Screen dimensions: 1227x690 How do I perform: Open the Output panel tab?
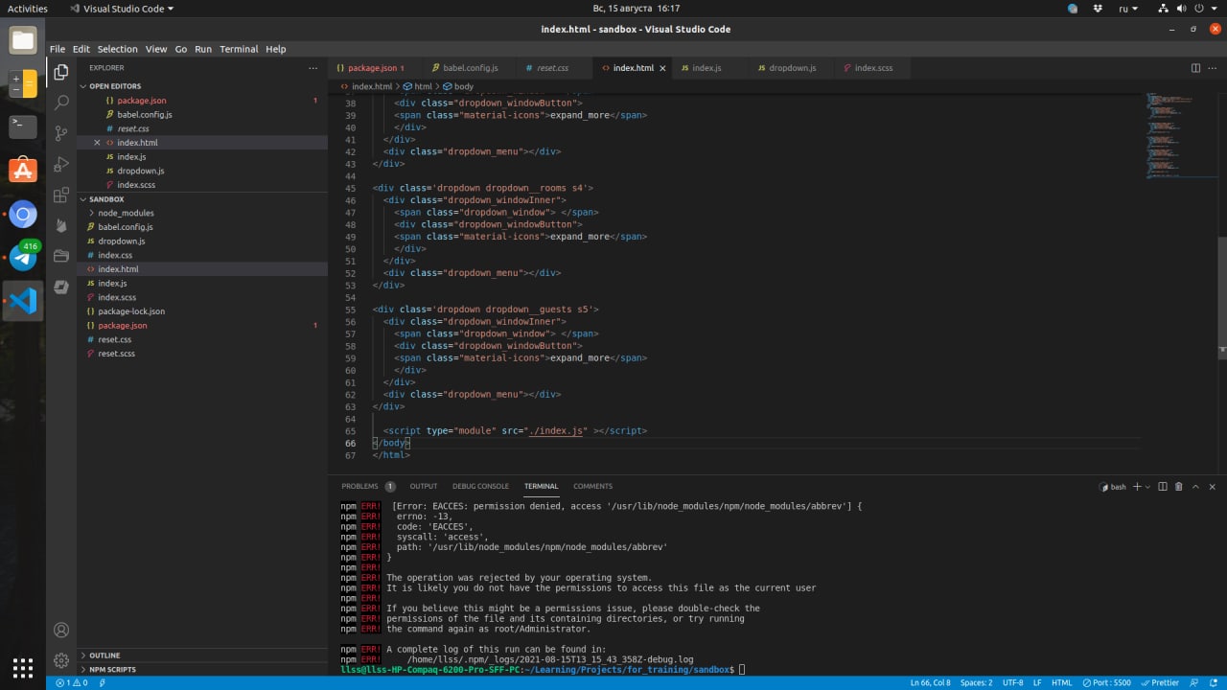[x=424, y=487]
